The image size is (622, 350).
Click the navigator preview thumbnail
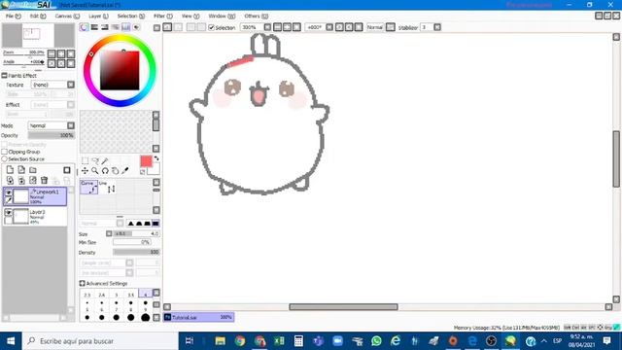pyautogui.click(x=38, y=35)
